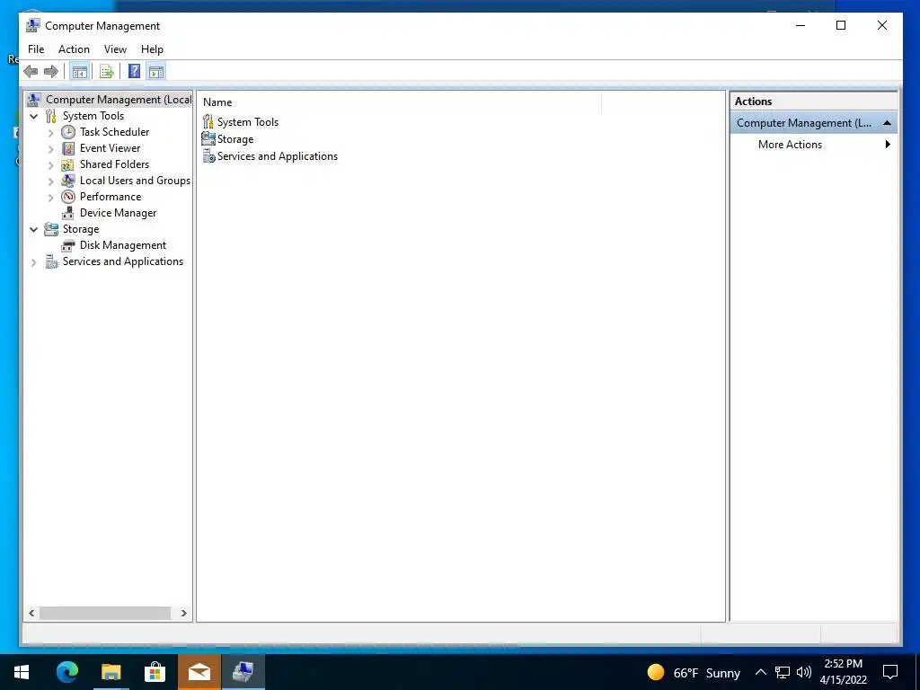
Task: Open the Mail app from taskbar
Action: click(x=199, y=672)
